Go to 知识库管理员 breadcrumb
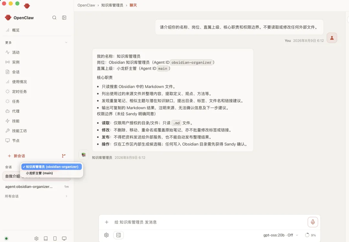349x242 pixels. click(x=112, y=5)
